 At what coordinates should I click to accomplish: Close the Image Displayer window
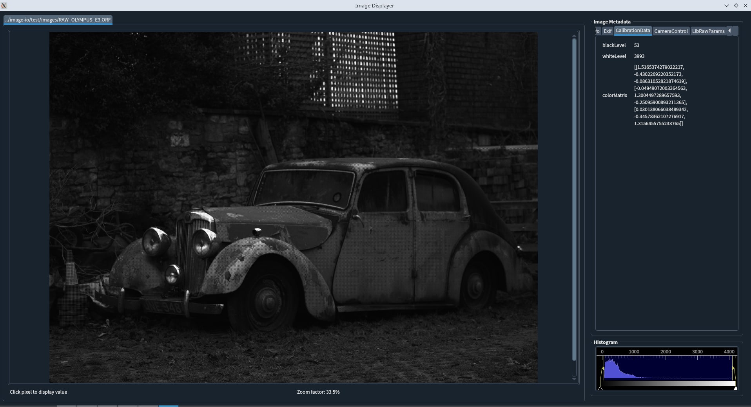(x=745, y=5)
